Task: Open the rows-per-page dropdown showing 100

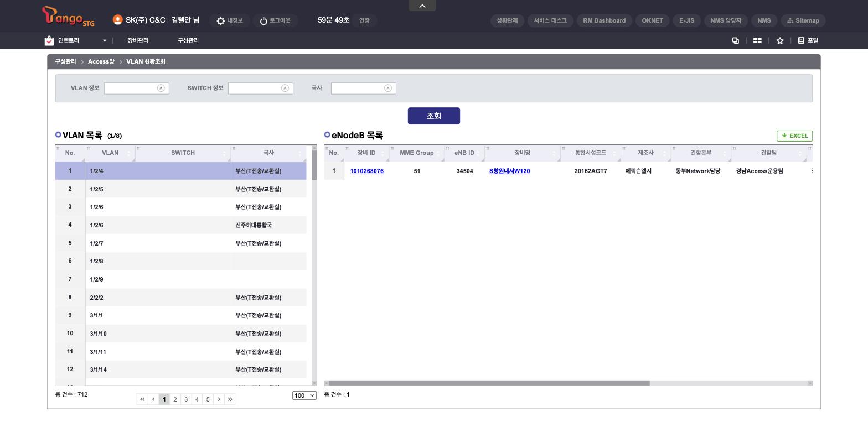Action: (304, 395)
